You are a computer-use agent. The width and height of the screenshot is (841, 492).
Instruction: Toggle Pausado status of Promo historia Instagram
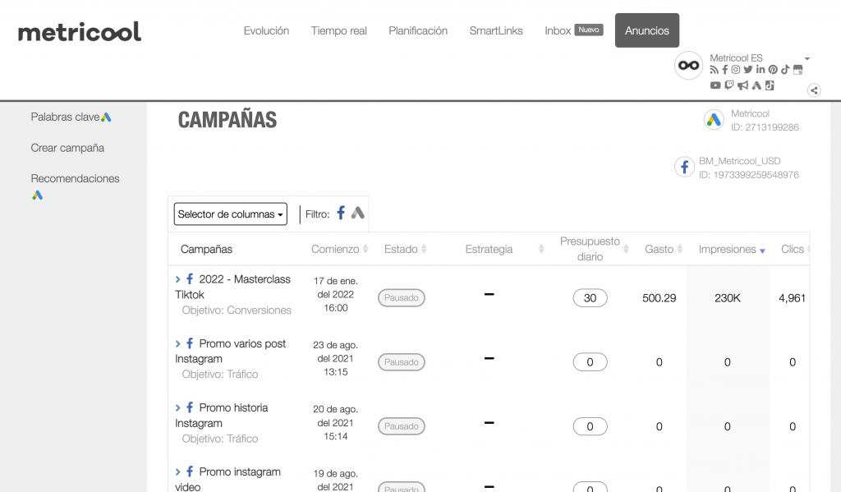pyautogui.click(x=401, y=426)
